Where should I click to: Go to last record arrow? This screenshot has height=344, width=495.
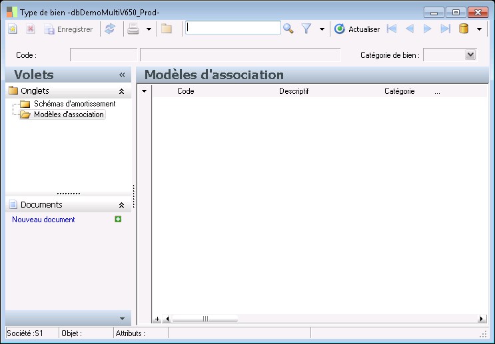[x=445, y=29]
